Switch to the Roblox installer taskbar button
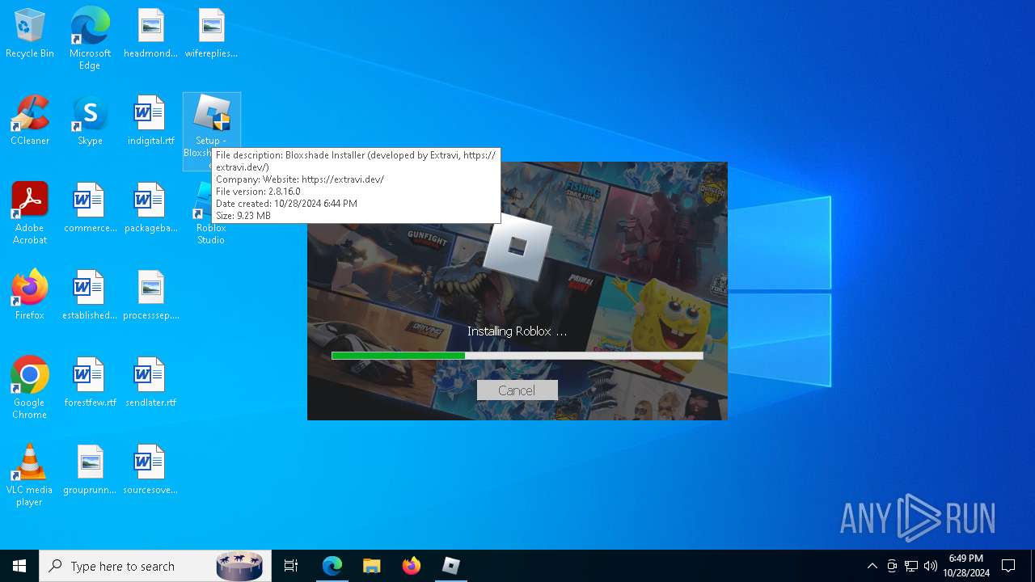 (x=451, y=566)
